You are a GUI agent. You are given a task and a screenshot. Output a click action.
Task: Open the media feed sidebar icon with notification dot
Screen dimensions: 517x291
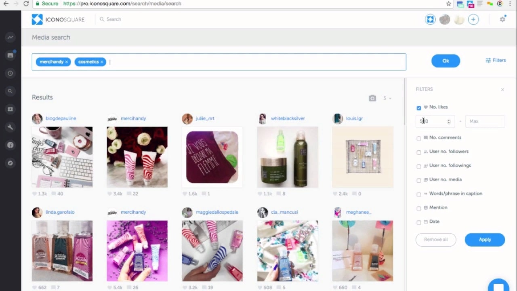coord(10,55)
